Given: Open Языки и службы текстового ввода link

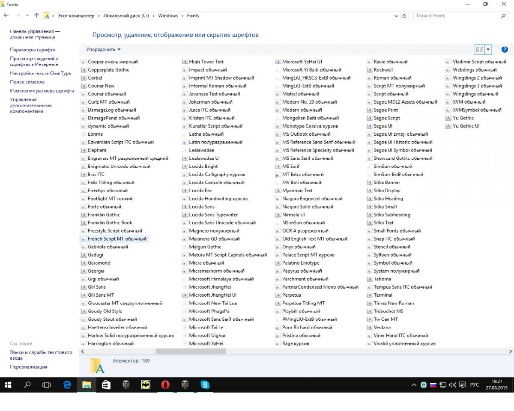Looking at the screenshot, I should [x=41, y=355].
